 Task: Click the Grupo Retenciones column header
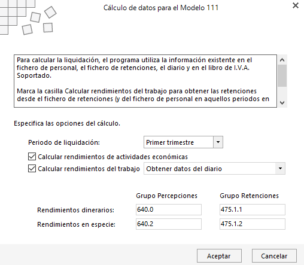point(249,196)
